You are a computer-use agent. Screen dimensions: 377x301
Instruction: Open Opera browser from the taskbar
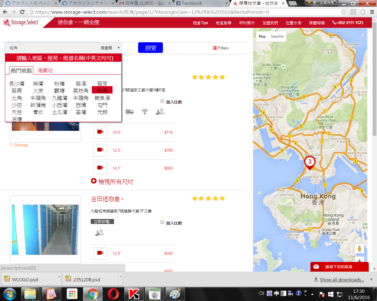113,294
